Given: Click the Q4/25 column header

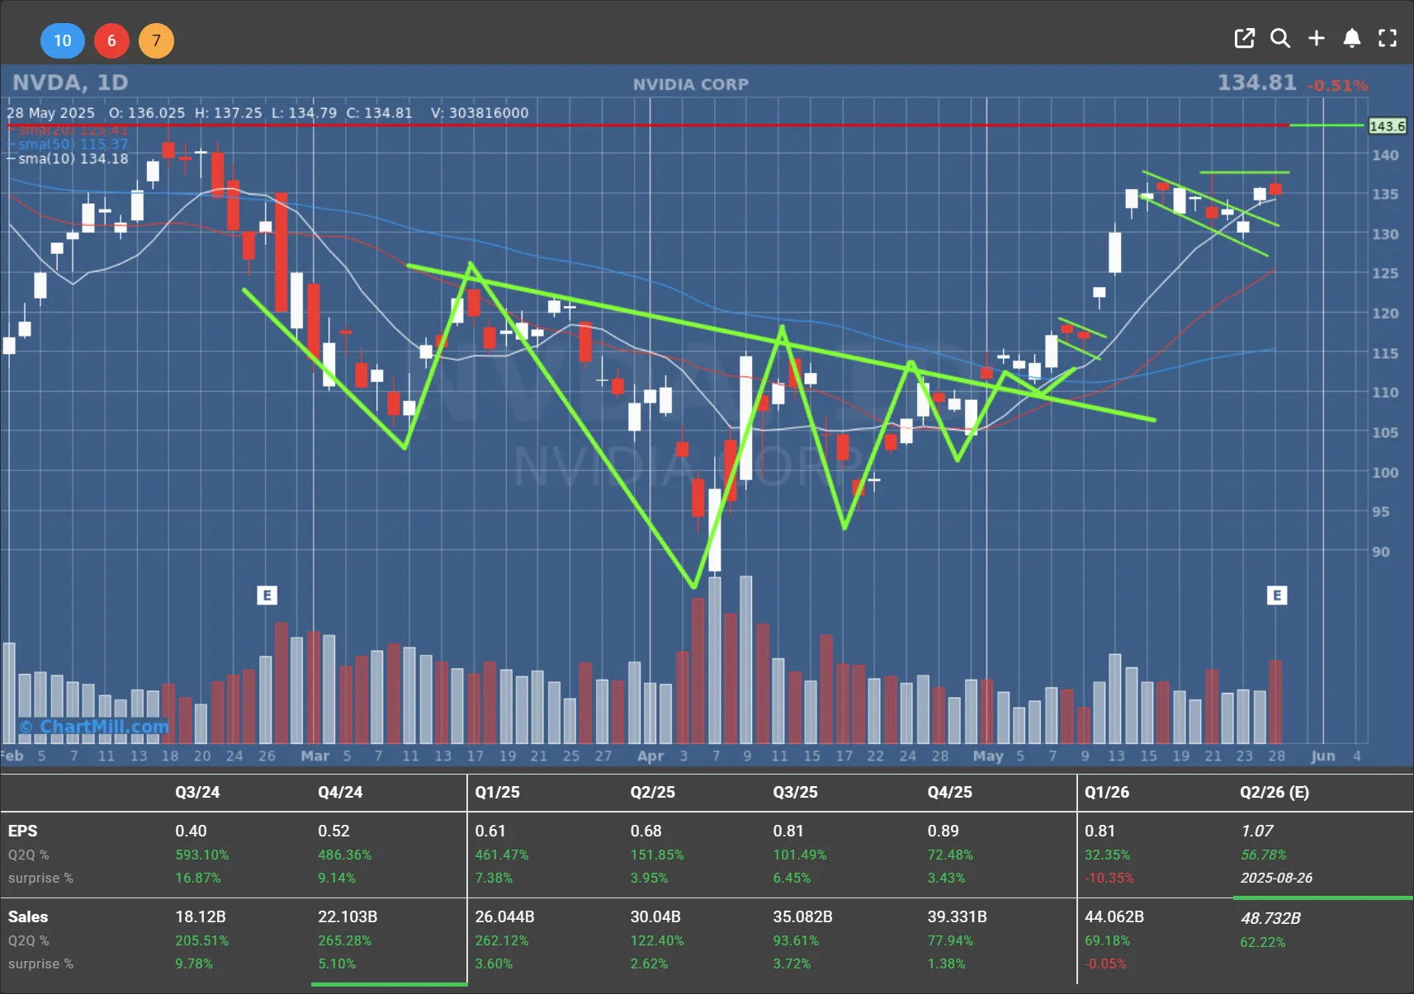Looking at the screenshot, I should point(949,792).
